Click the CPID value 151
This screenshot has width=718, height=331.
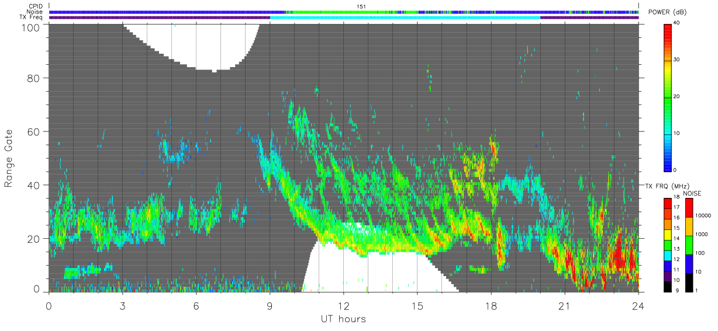click(x=361, y=6)
